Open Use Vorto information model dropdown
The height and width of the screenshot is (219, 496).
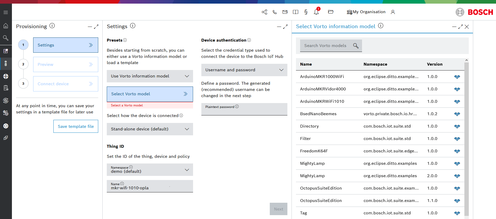150,76
